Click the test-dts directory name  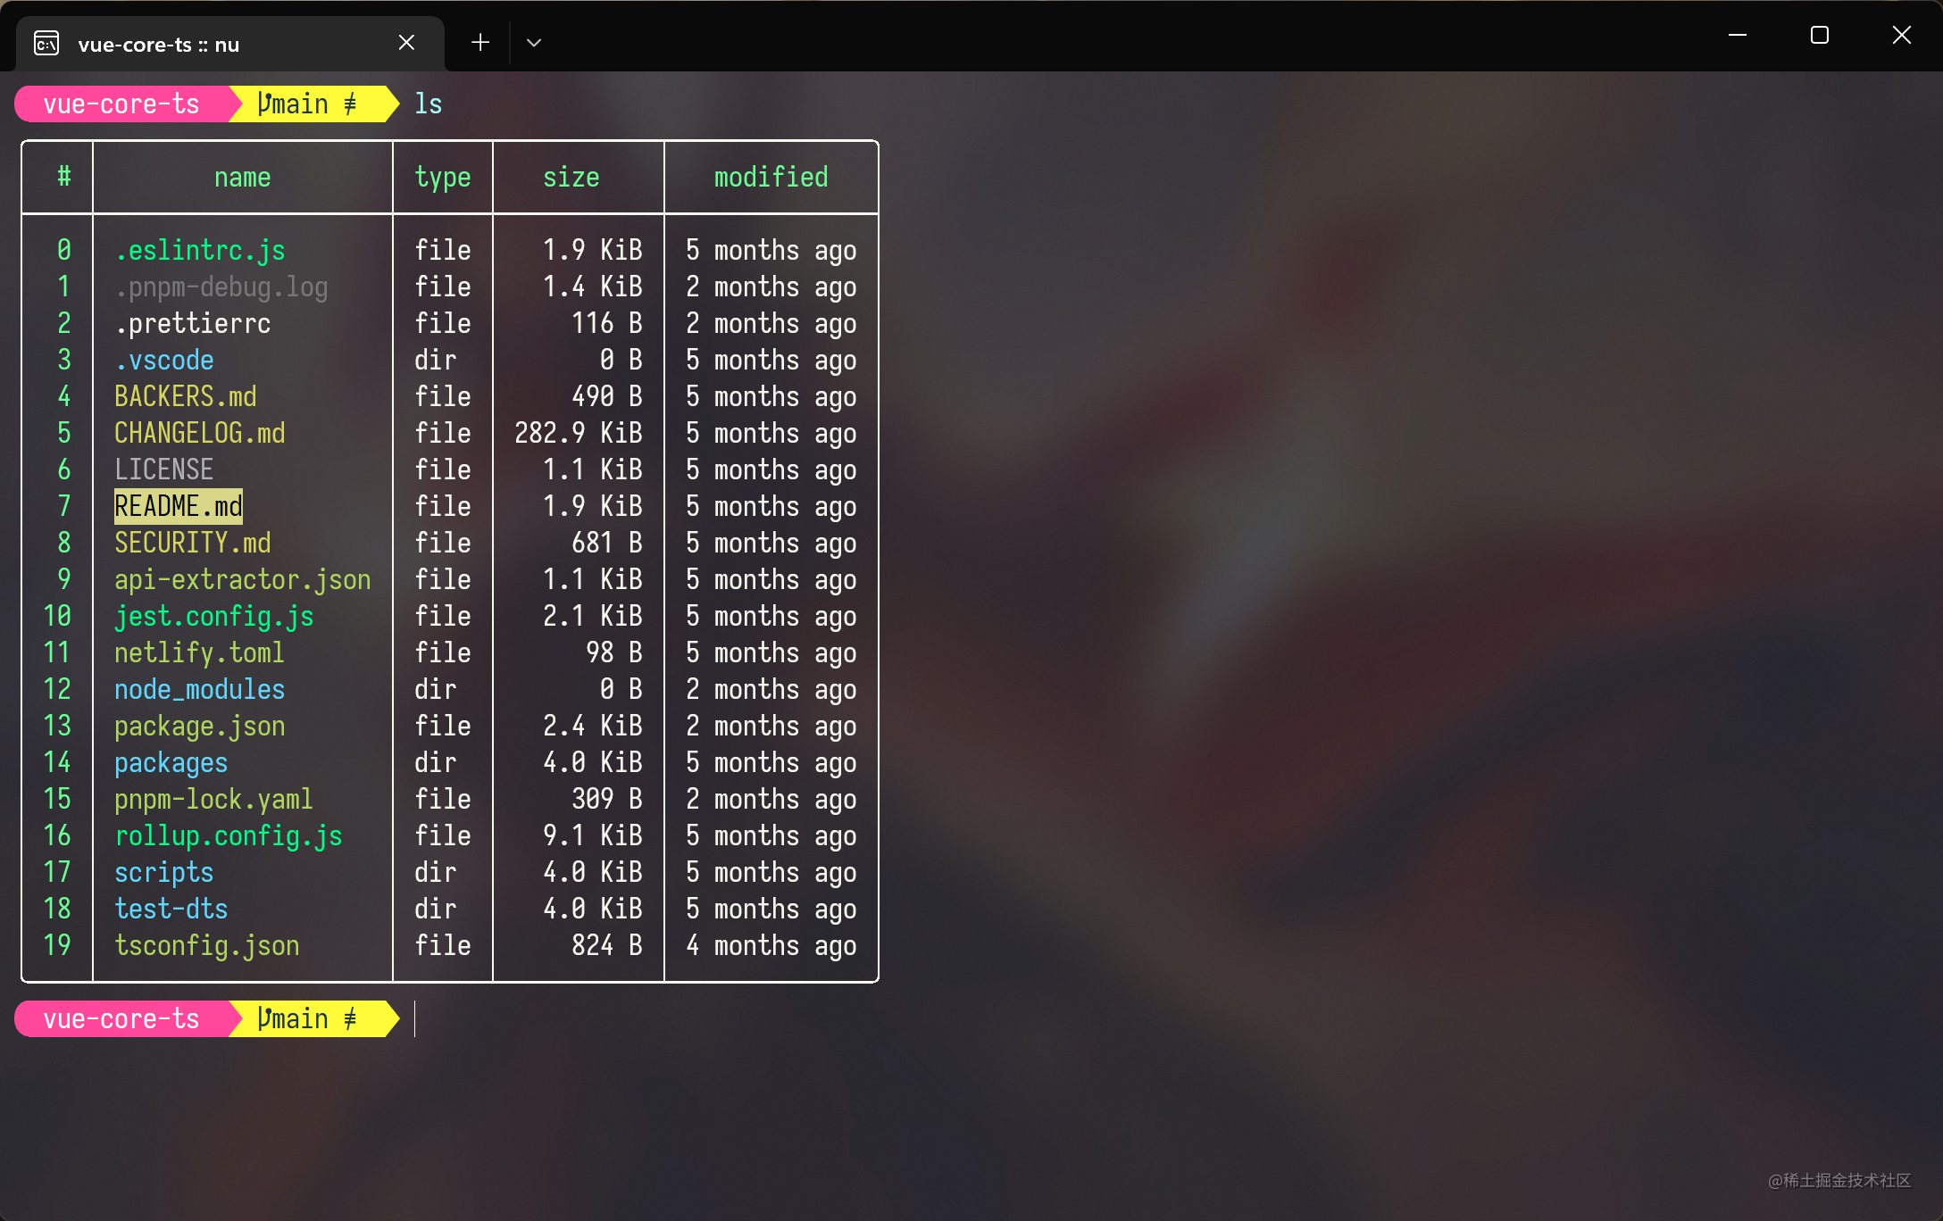(171, 910)
